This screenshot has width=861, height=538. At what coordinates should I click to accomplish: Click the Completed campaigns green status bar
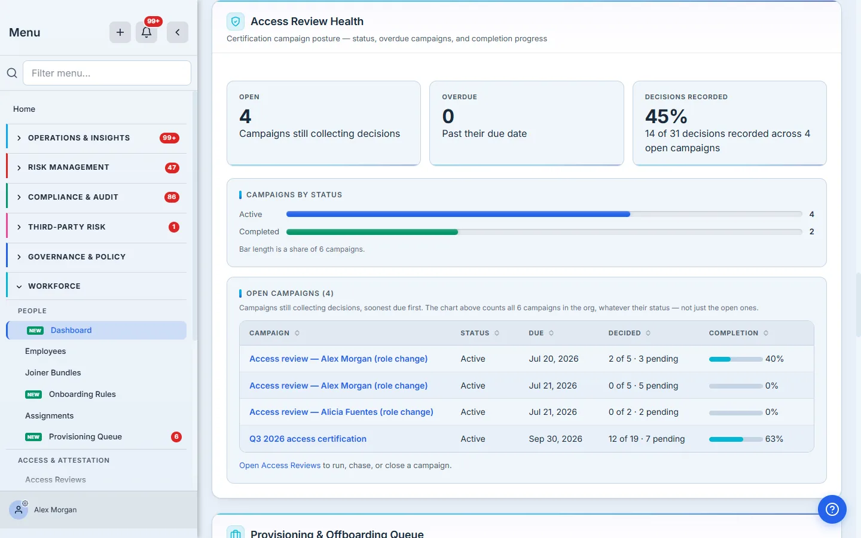pyautogui.click(x=372, y=231)
